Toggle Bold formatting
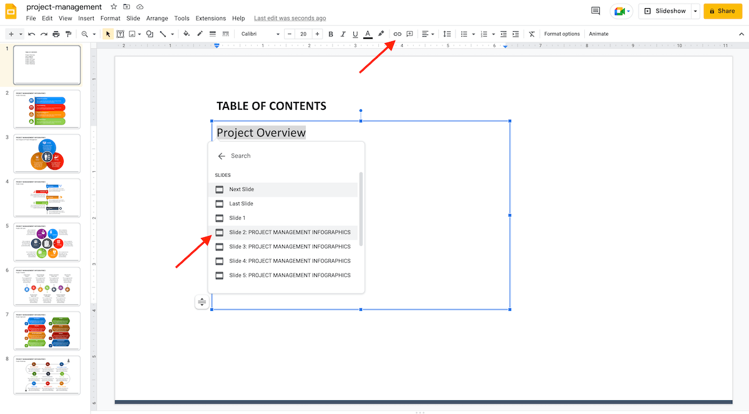The height and width of the screenshot is (414, 749). [331, 34]
